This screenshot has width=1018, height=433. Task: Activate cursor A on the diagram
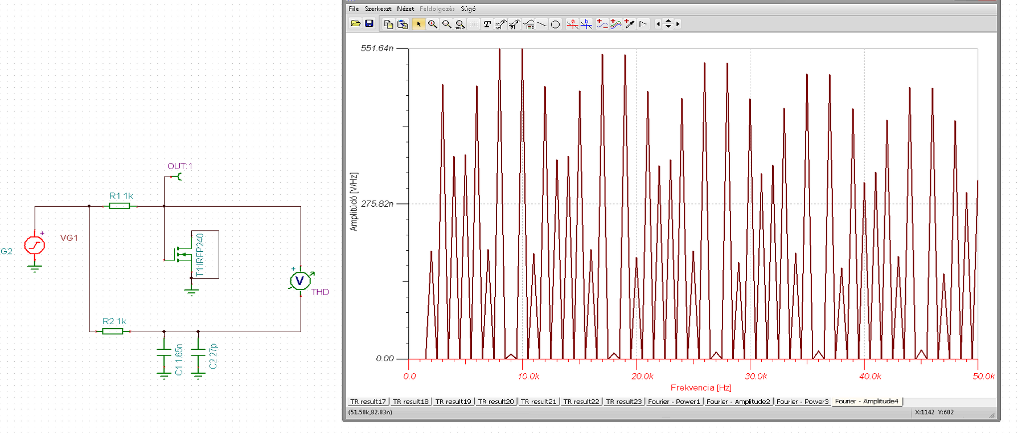pos(572,24)
